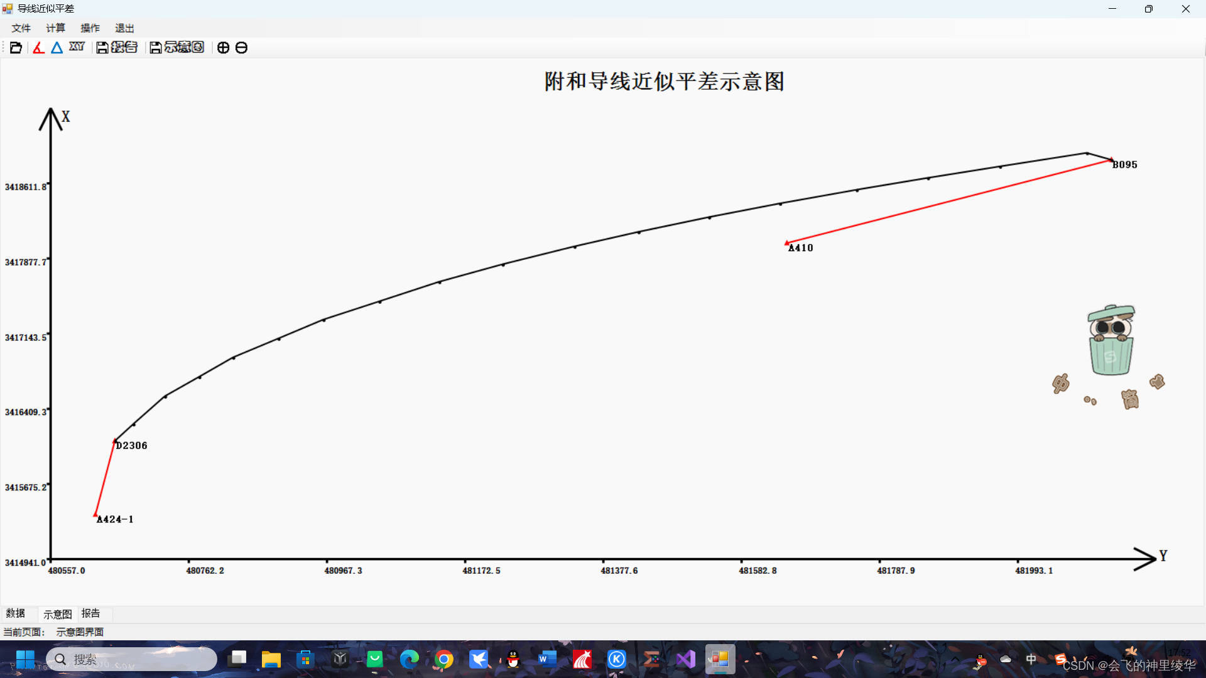
Task: Click the XY coordinate calculation icon
Action: click(77, 47)
